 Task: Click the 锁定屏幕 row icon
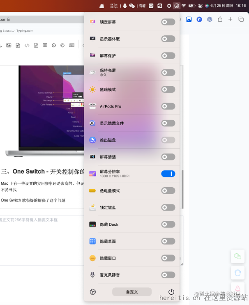92,21
